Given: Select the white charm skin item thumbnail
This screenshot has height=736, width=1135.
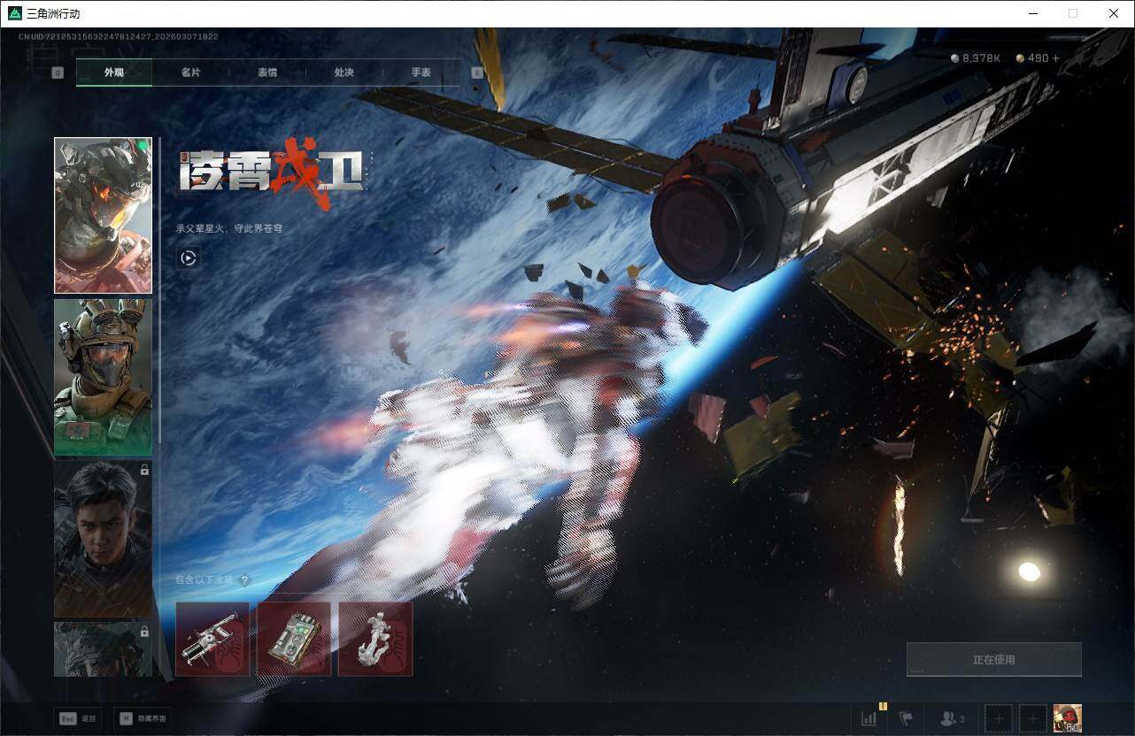Looking at the screenshot, I should click(x=375, y=639).
